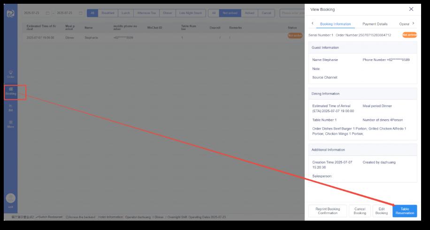The image size is (430, 230).
Task: Open the Bill section in sidebar
Action: click(x=11, y=108)
